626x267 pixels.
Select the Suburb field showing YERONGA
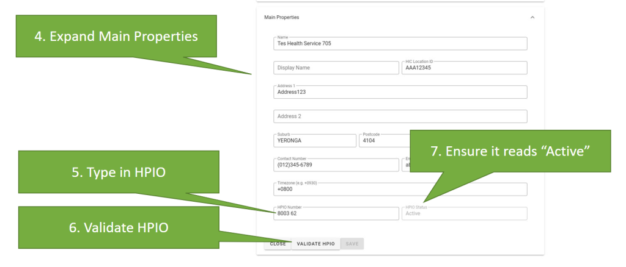(314, 141)
